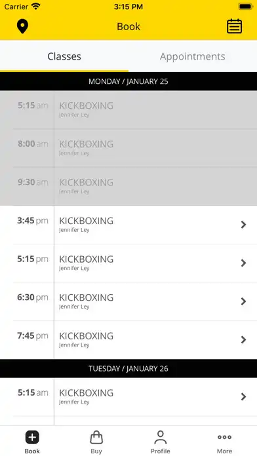Image resolution: width=257 pixels, height=456 pixels.
Task: Switch to the Appointments tab
Action: pyautogui.click(x=192, y=56)
